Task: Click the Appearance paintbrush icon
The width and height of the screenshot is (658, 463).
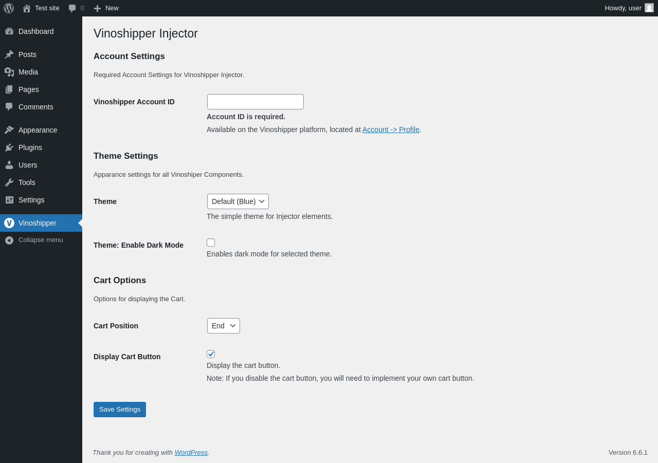Action: pos(9,130)
